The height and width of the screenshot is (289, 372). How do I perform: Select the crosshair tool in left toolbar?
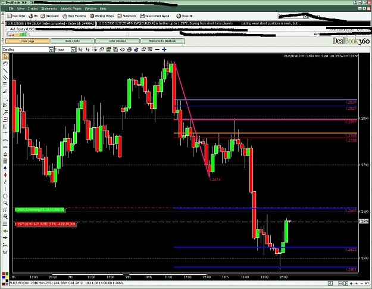(x=5, y=133)
